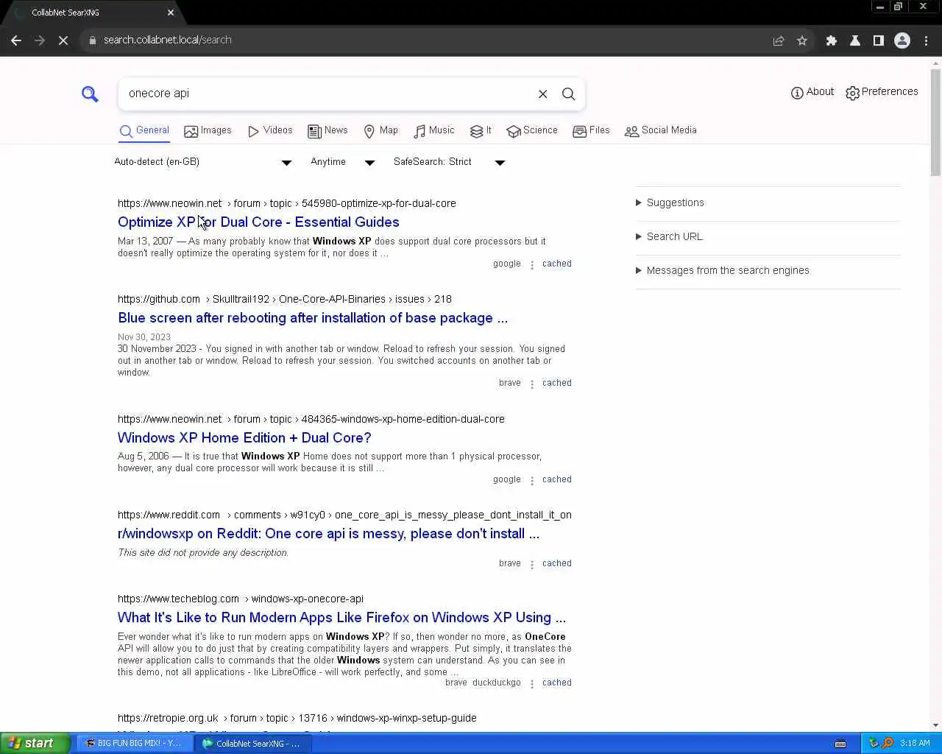
Task: Submit search with magnifier button
Action: (x=568, y=94)
